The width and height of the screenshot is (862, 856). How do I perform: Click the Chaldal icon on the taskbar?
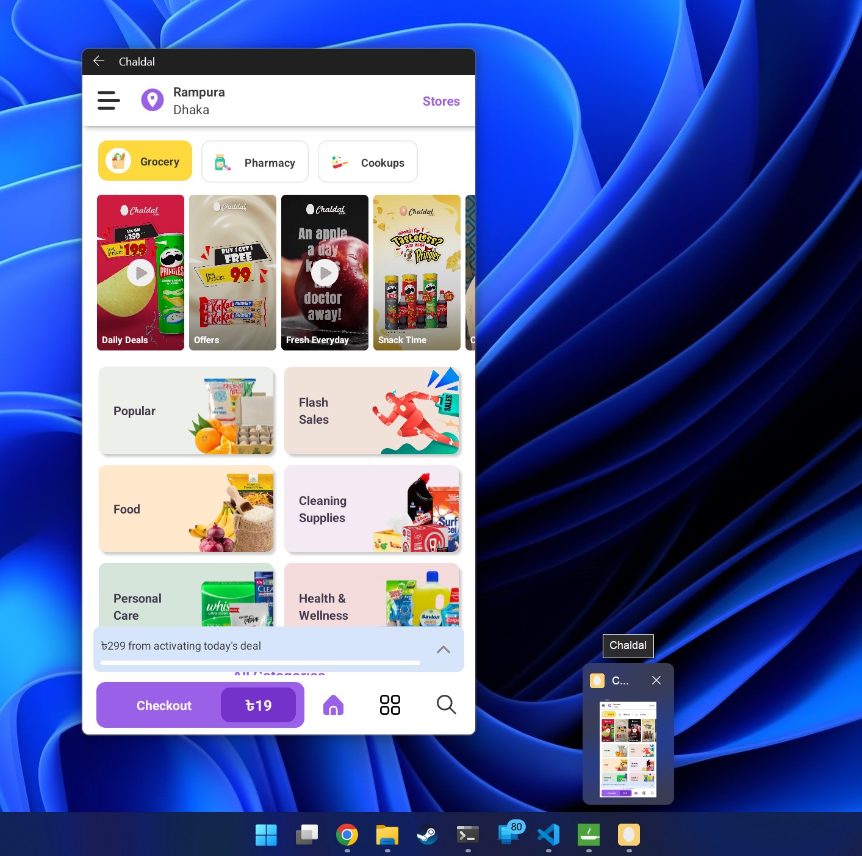click(629, 835)
